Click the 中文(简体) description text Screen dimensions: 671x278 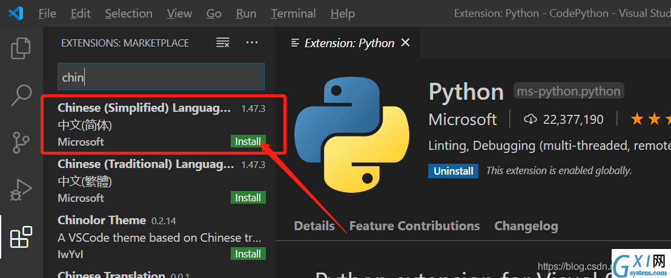pyautogui.click(x=85, y=126)
